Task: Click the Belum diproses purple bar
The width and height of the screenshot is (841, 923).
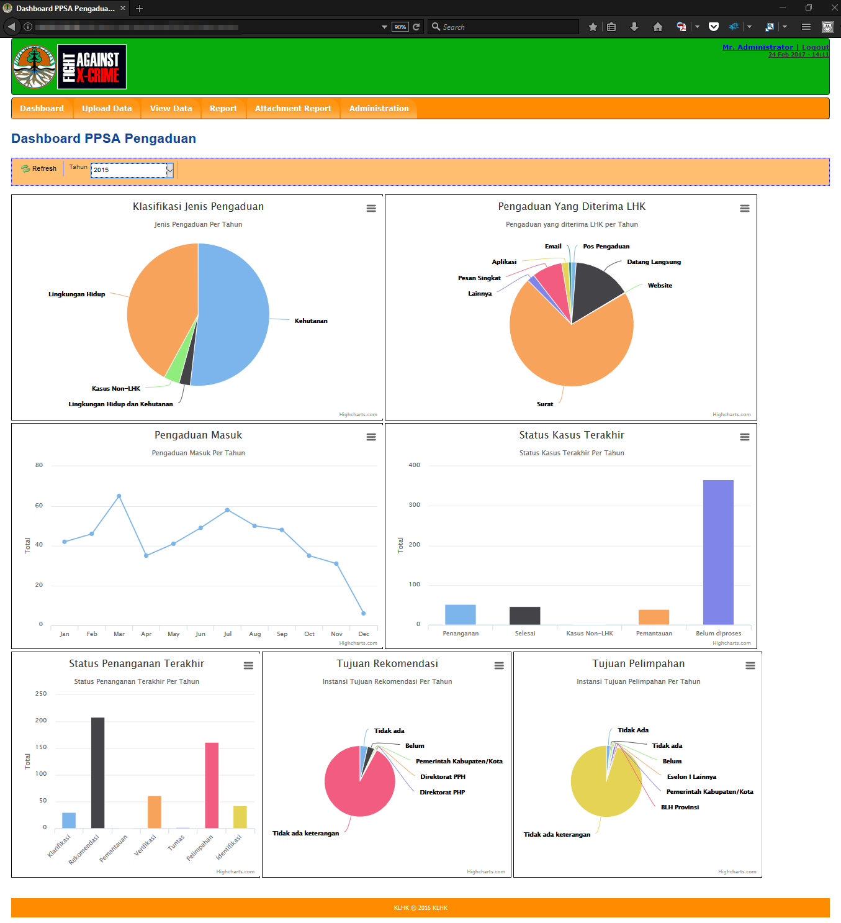Action: (718, 552)
